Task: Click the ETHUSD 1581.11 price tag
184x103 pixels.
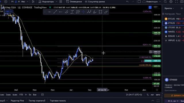Action: pyautogui.click(x=153, y=61)
